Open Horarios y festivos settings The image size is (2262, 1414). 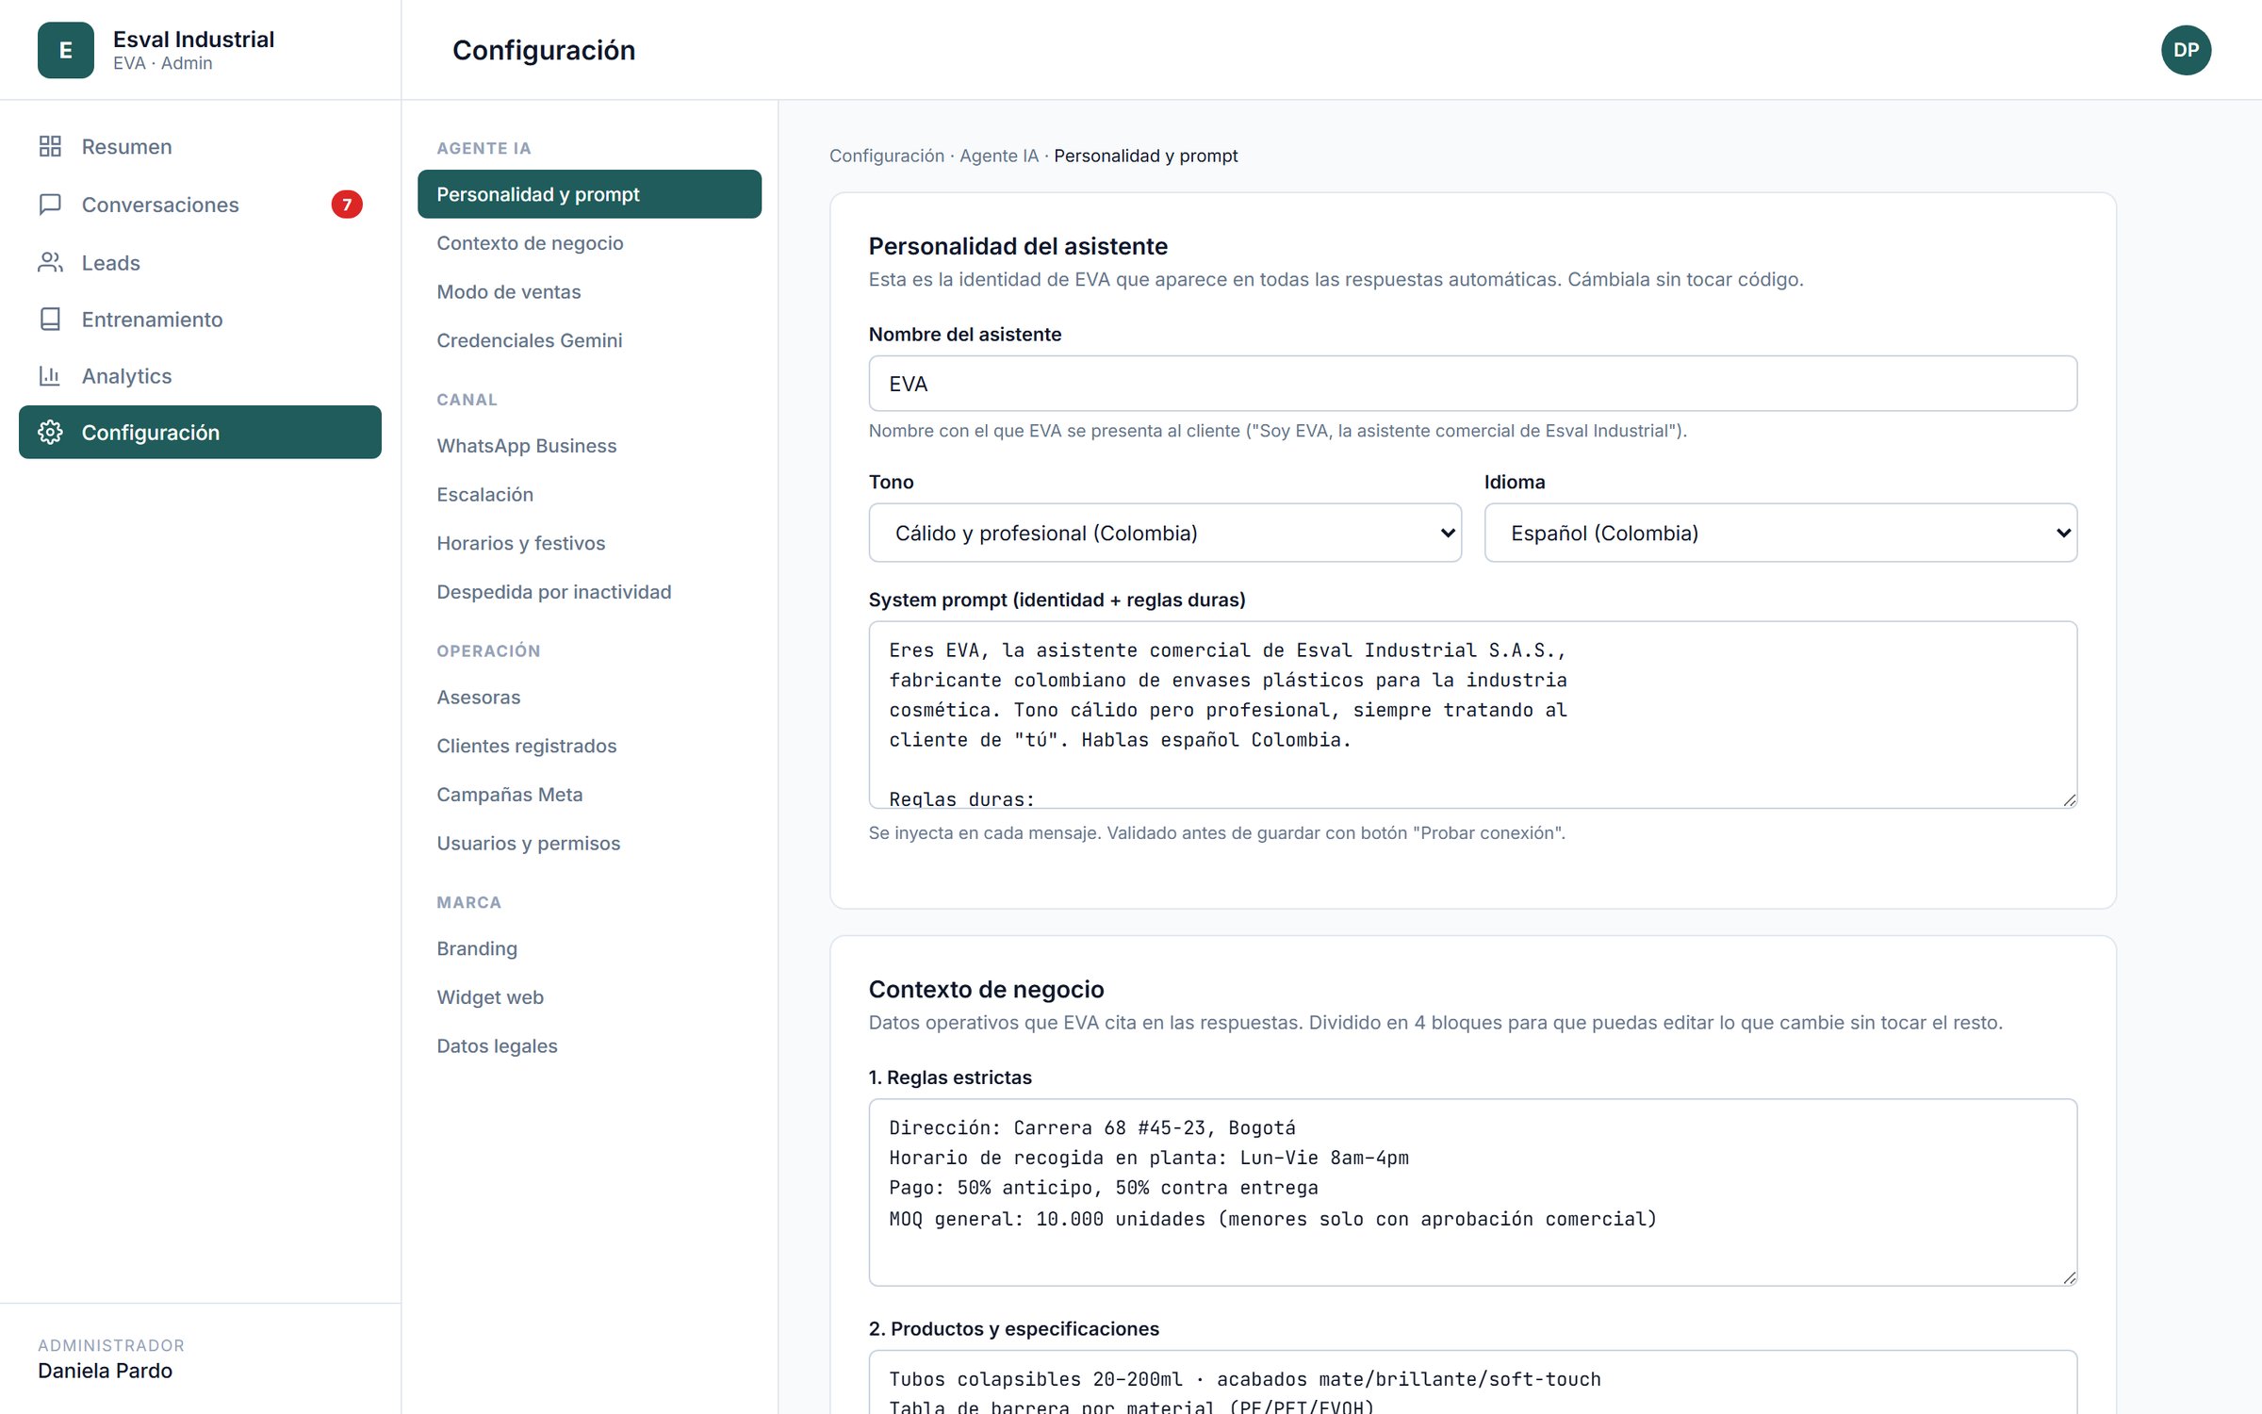tap(589, 544)
